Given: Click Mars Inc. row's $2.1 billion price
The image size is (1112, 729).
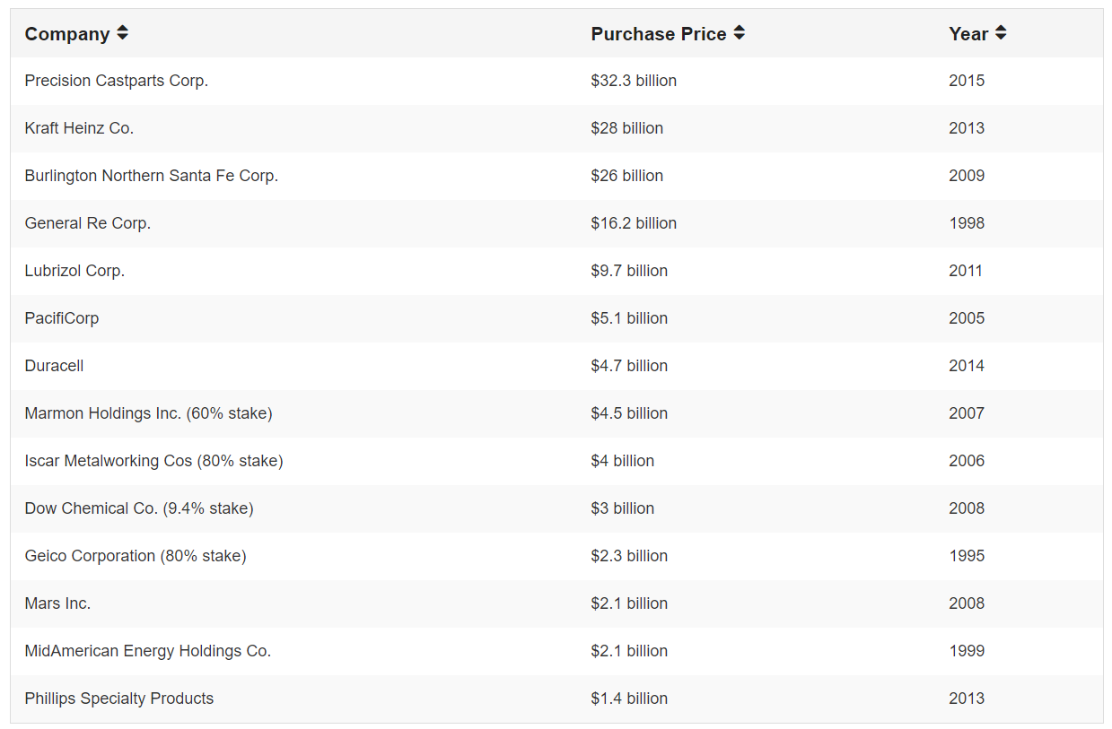Looking at the screenshot, I should pos(629,603).
